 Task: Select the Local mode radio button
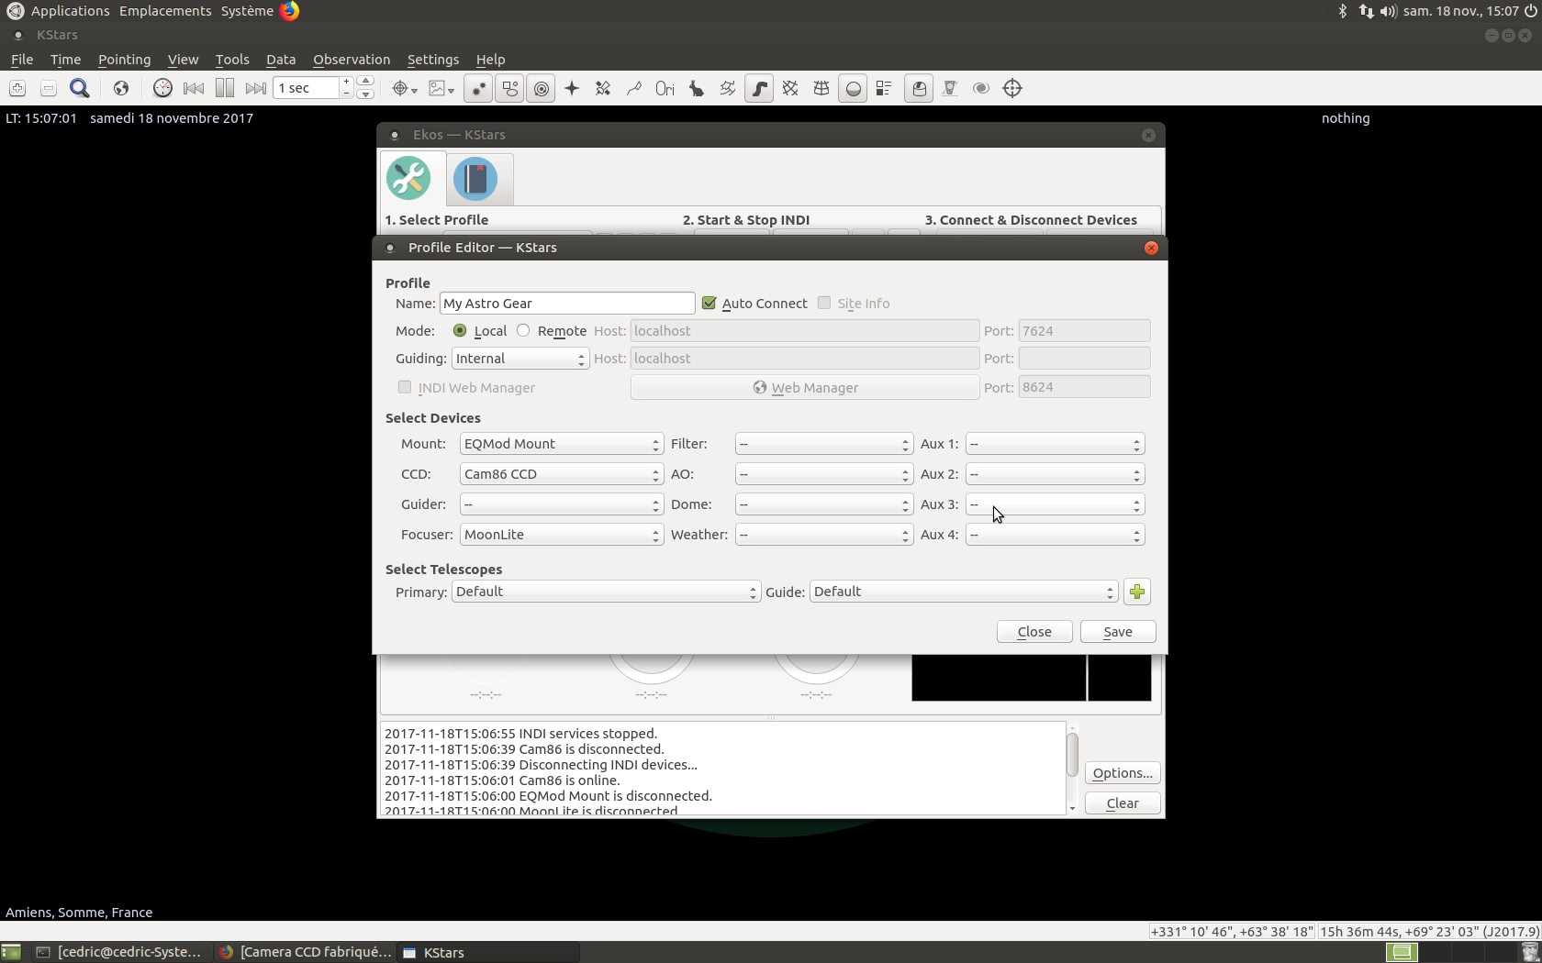pos(460,331)
